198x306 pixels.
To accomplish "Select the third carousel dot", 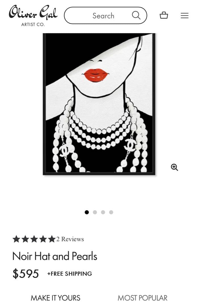I will [103, 212].
